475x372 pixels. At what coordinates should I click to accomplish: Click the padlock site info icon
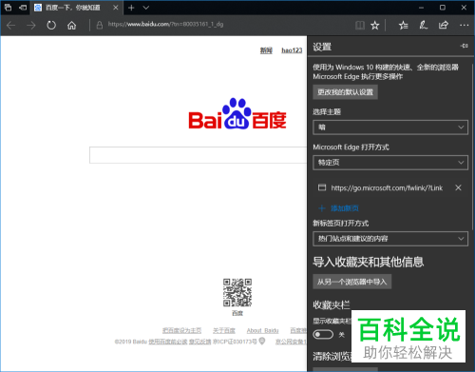(100, 25)
